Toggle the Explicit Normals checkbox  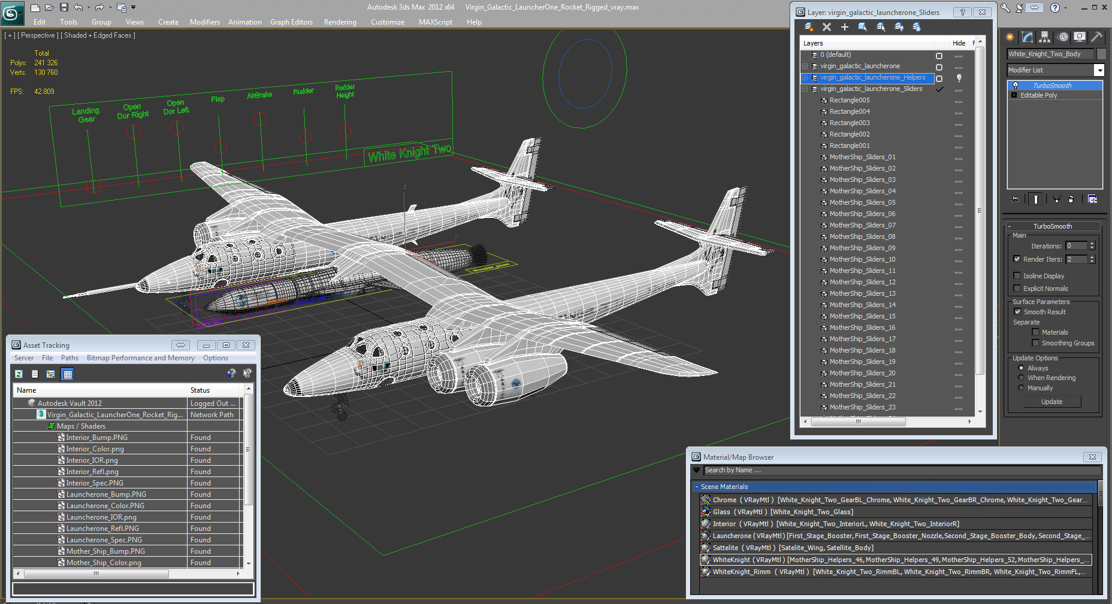coord(1017,289)
